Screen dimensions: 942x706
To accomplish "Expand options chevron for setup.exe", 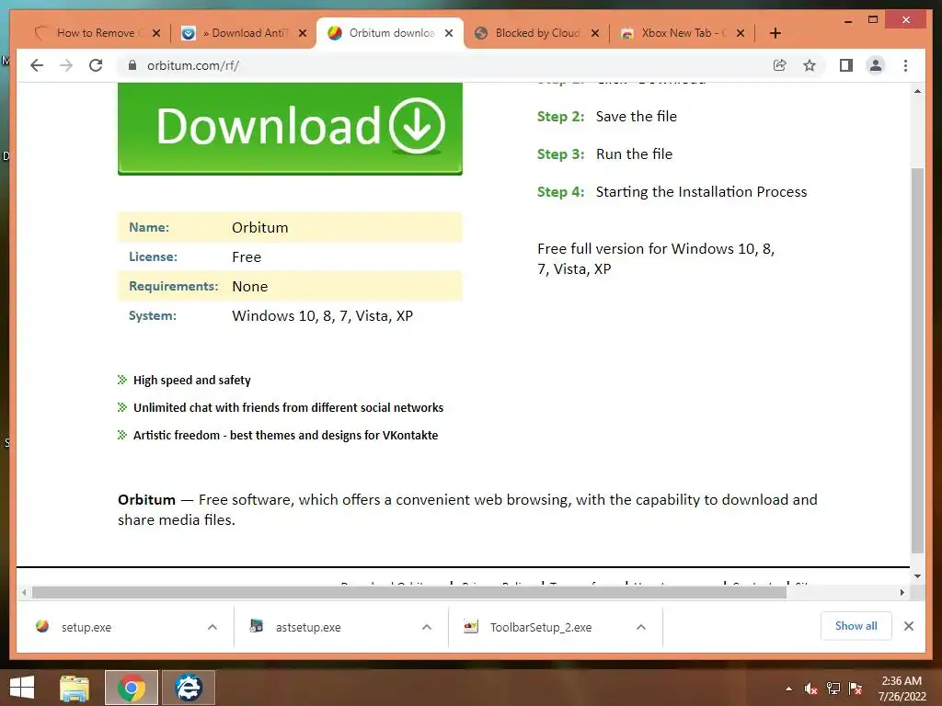I will (x=213, y=627).
